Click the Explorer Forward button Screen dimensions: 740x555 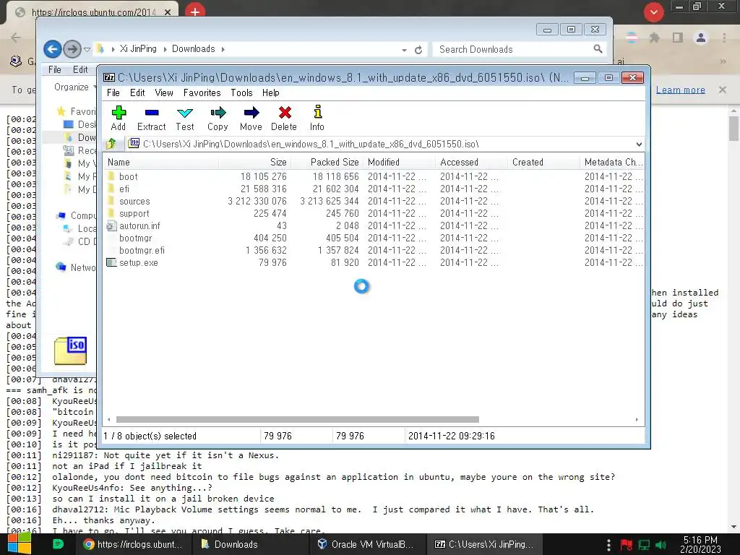pos(72,49)
